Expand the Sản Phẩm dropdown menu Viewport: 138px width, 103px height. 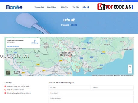[x=52, y=7]
